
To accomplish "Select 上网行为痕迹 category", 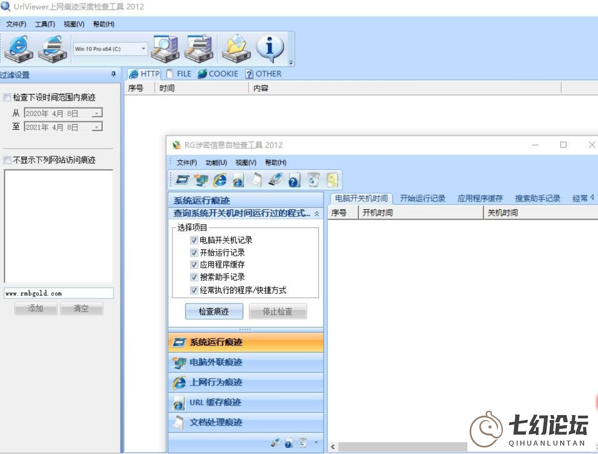I will [x=246, y=382].
